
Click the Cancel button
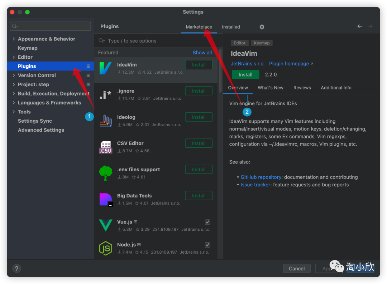[x=297, y=269]
